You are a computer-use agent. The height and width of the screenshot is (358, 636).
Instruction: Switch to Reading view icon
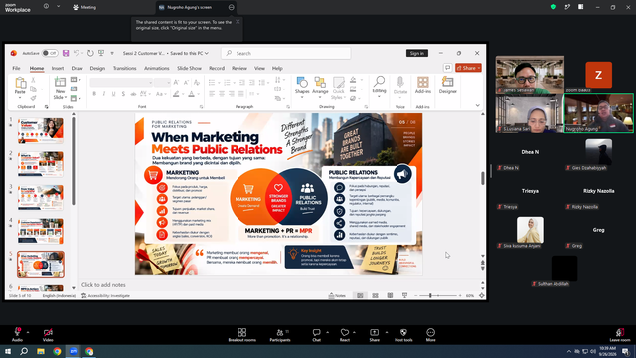(390, 296)
